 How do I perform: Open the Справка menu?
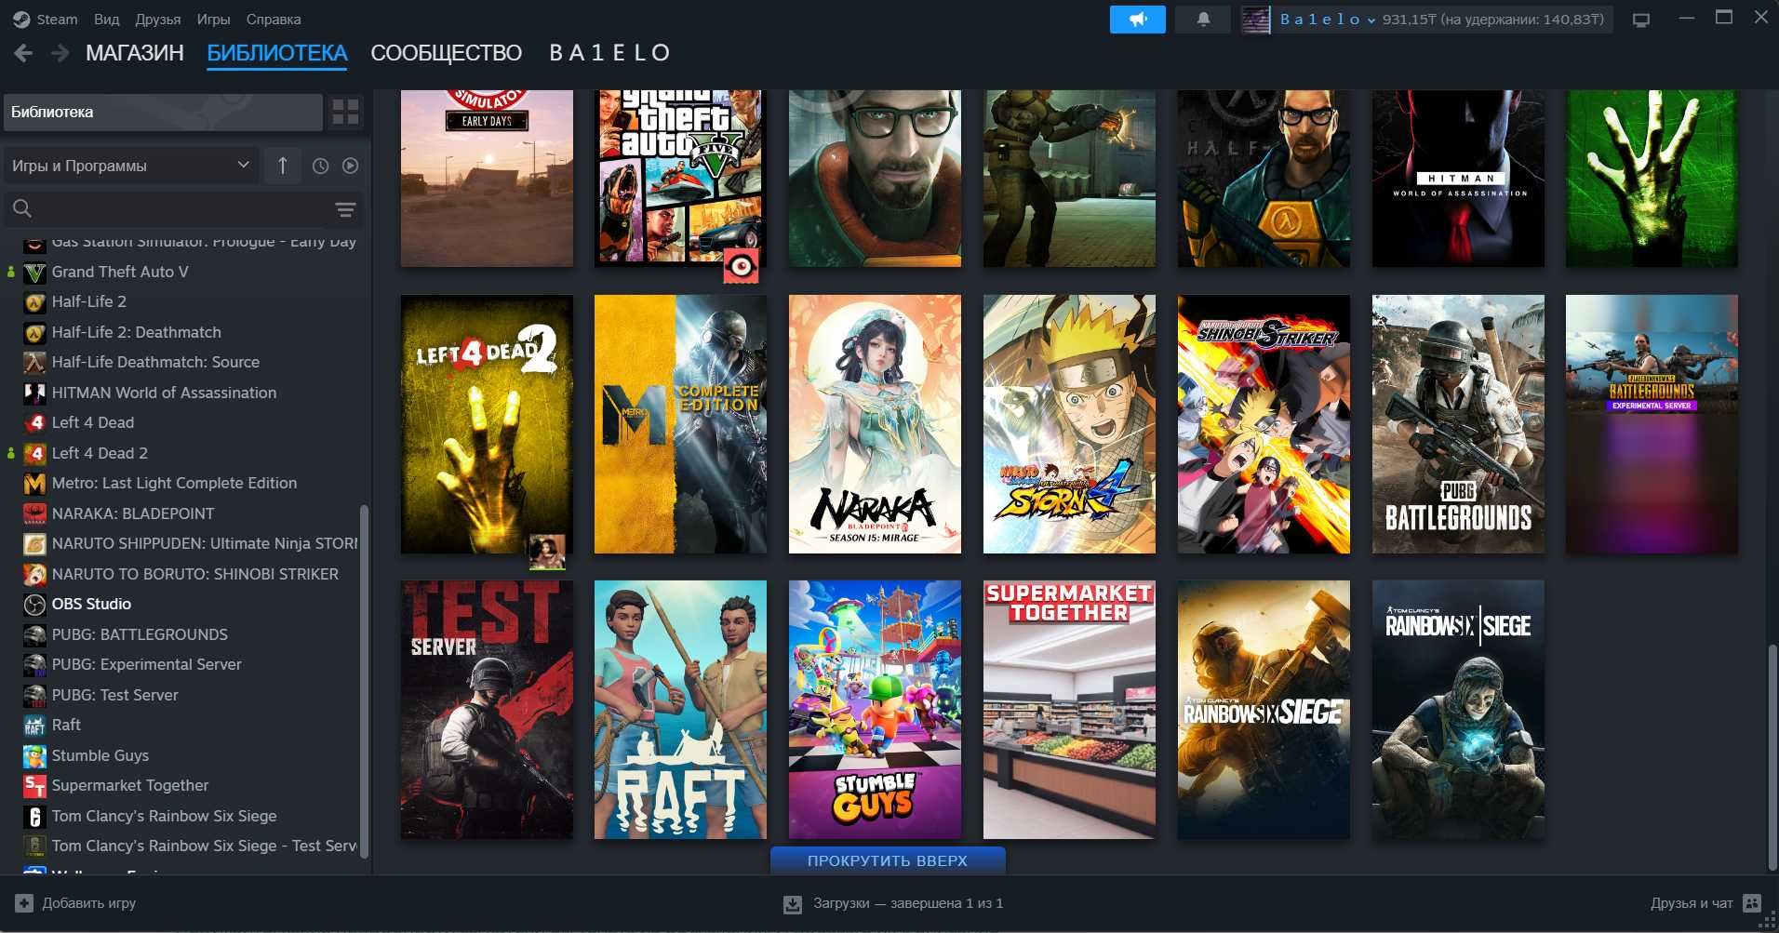[274, 19]
